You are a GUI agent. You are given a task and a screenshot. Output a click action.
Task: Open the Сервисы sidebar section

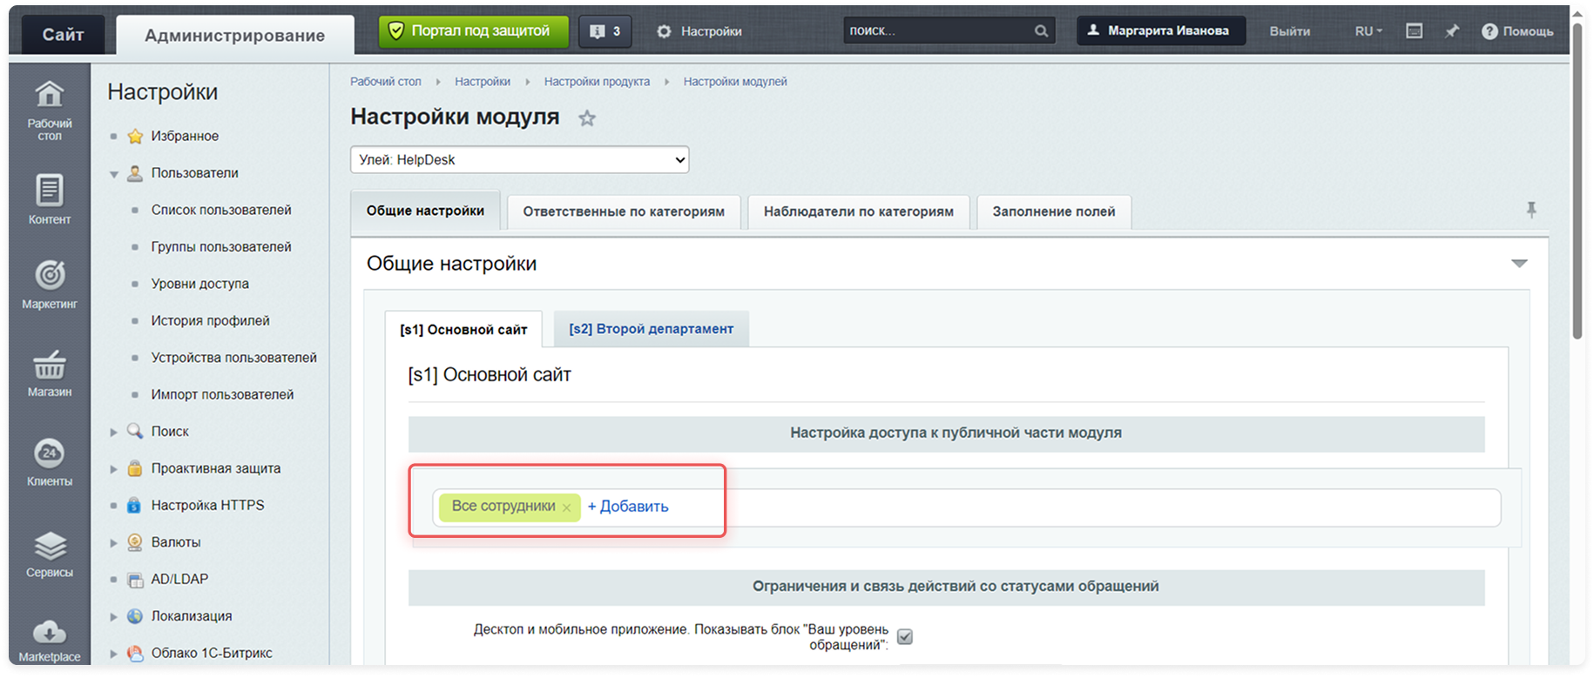click(x=49, y=554)
